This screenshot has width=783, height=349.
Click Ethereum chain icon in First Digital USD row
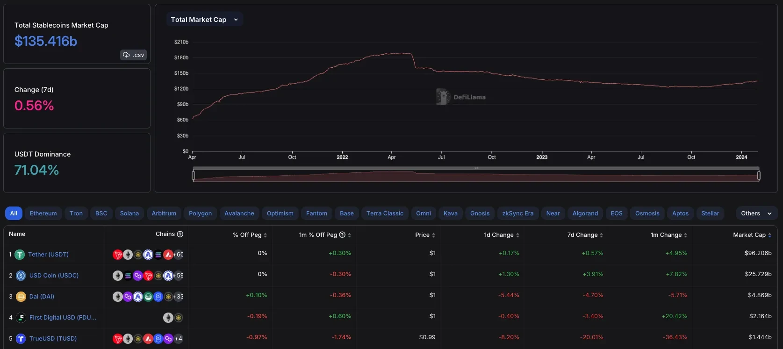click(168, 318)
